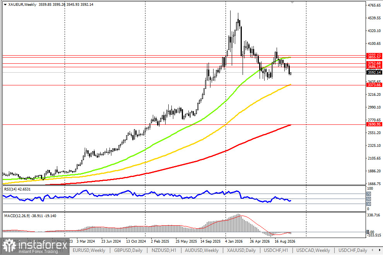Screen dimensions: 383x255
Task: Click the 4539.55 price scale value
Action: click(374, 18)
